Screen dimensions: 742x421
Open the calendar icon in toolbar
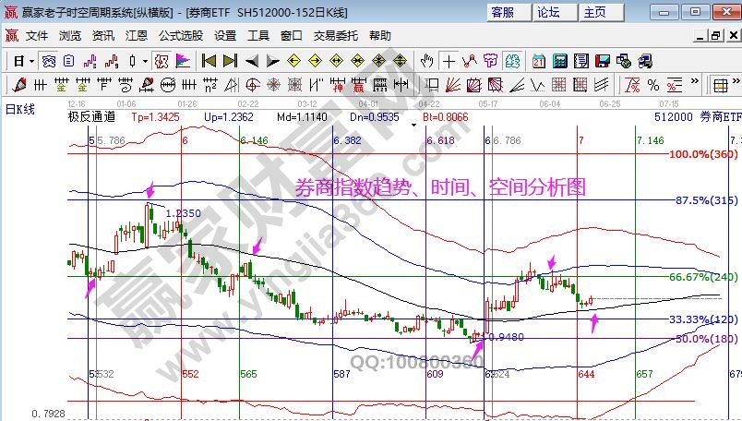(540, 61)
